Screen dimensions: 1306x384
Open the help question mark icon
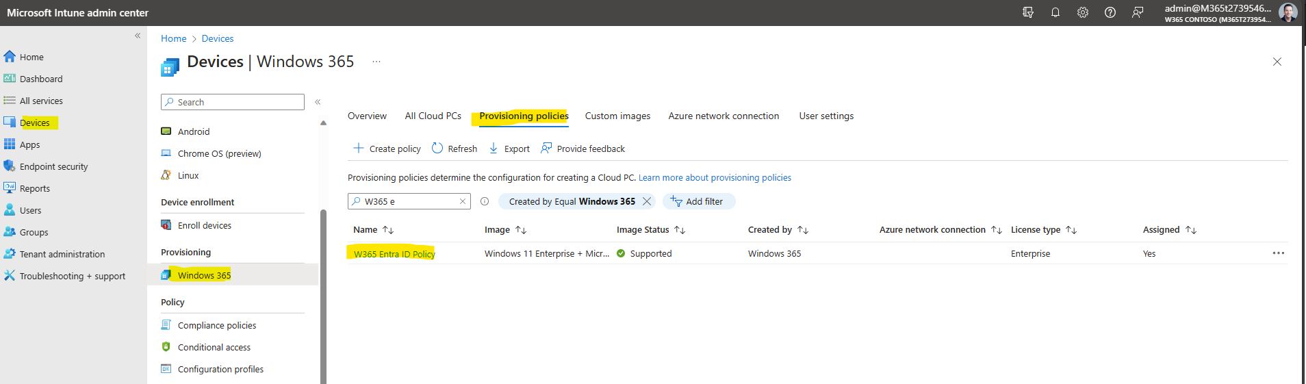(1110, 12)
